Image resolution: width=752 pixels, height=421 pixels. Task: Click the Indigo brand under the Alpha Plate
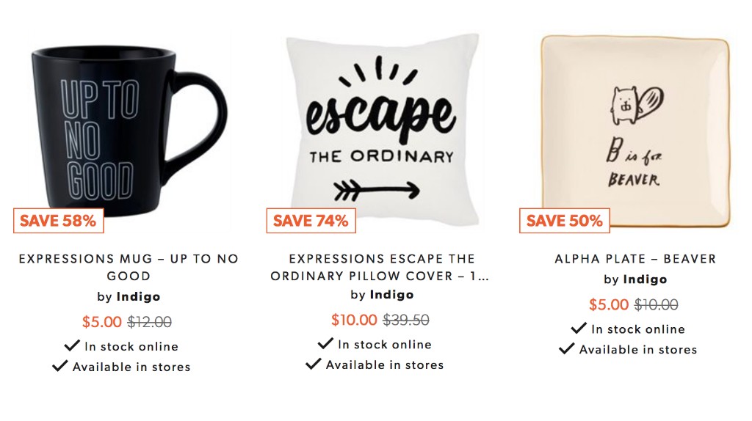coord(645,279)
